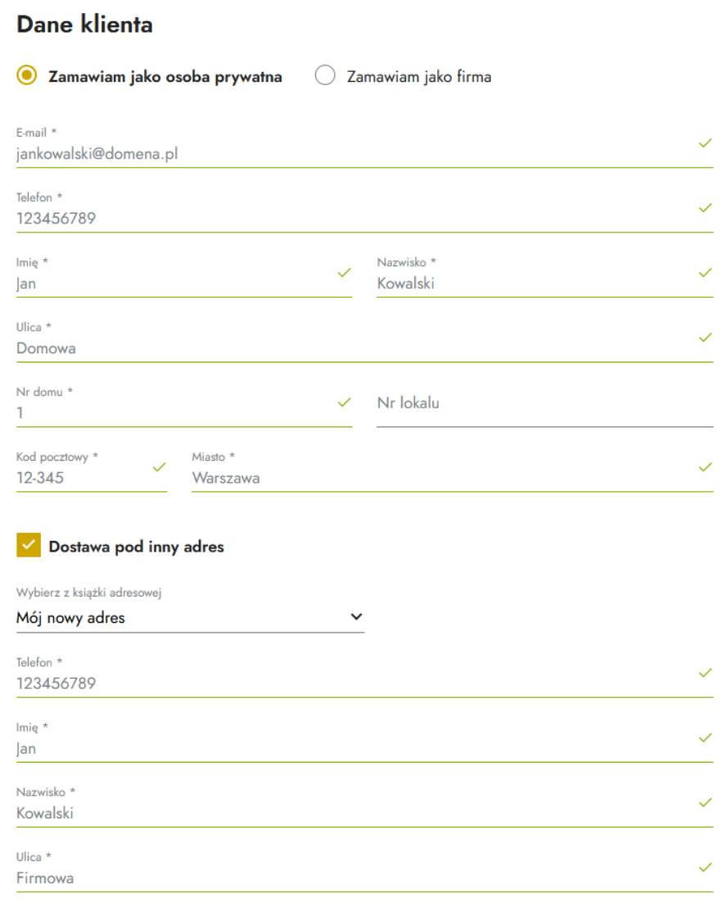This screenshot has height=901, width=726.
Task: Click the checkmark in the Nr domu field
Action: [x=345, y=403]
